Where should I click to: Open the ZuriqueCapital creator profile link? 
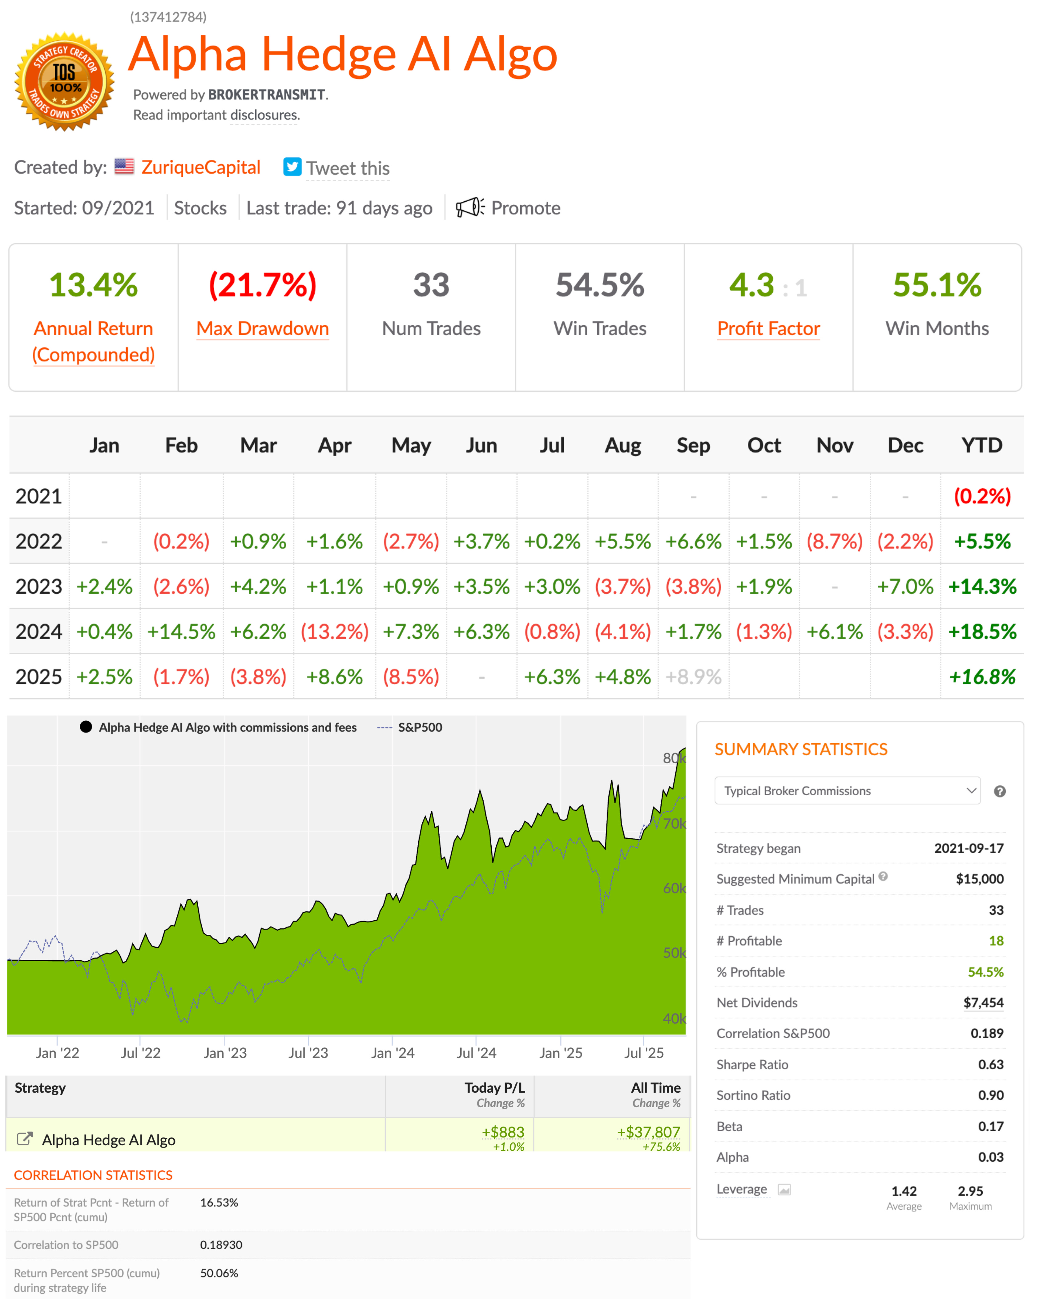(x=201, y=167)
